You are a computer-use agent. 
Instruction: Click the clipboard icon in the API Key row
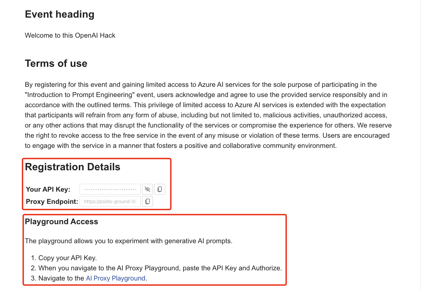click(159, 189)
